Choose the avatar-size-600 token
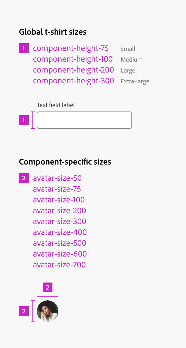Image resolution: width=186 pixels, height=348 pixels. (x=60, y=254)
